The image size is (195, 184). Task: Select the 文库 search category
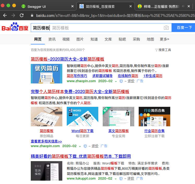[x=108, y=39]
